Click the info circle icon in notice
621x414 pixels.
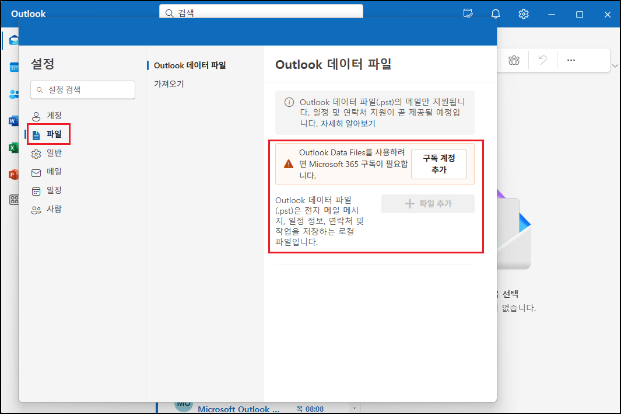[x=289, y=102]
